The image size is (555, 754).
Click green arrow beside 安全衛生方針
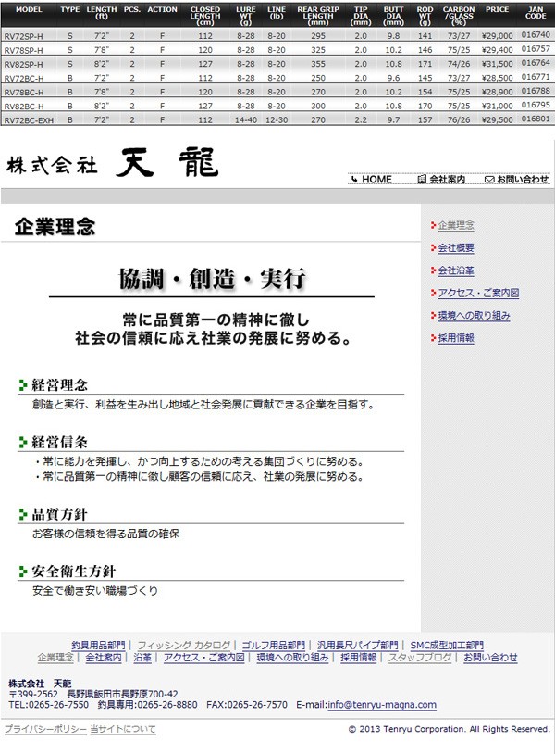[x=22, y=572]
